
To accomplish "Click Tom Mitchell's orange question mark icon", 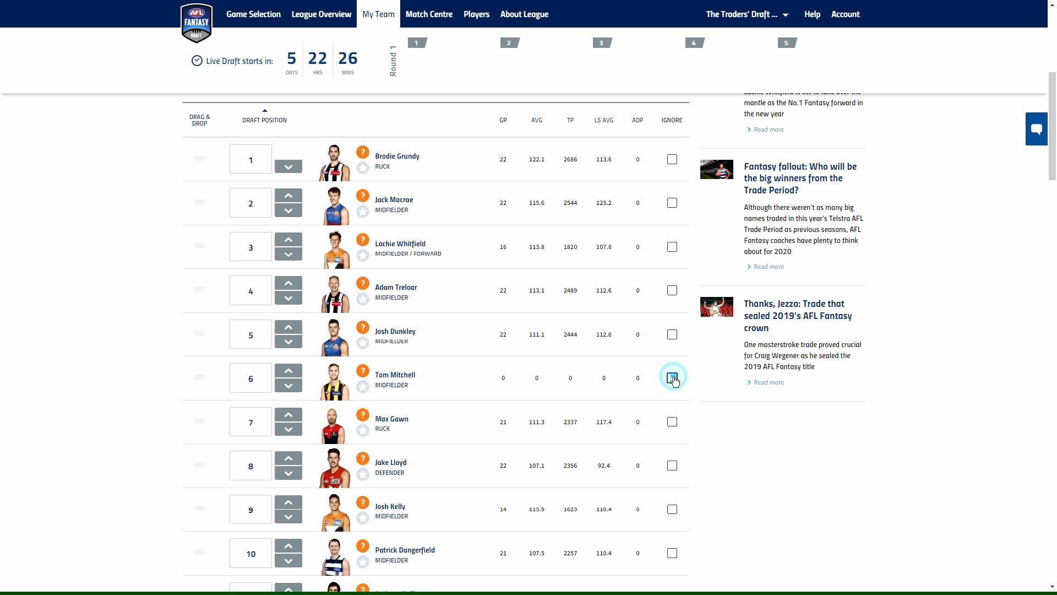I will coord(362,371).
